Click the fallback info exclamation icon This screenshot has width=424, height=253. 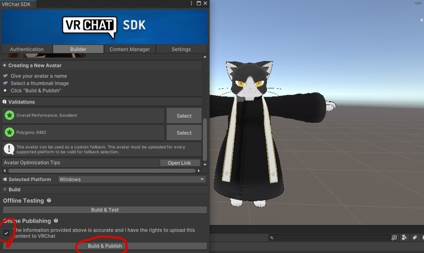9,149
